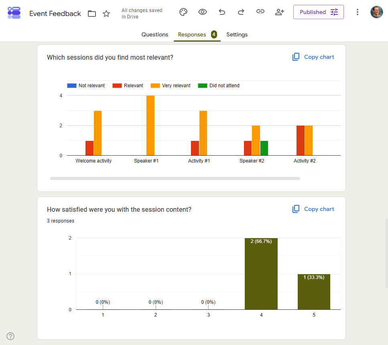
Task: Click the Did not attend legend swatch
Action: [x=202, y=86]
